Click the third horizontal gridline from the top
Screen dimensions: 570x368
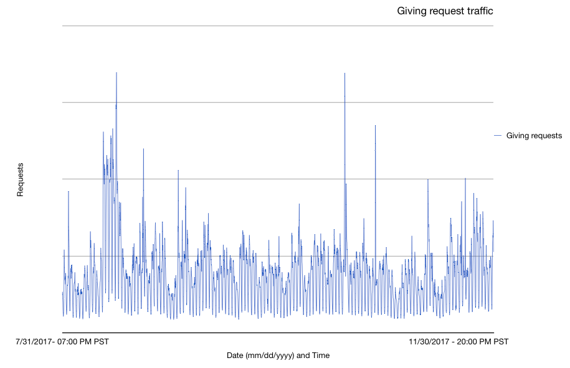point(278,179)
